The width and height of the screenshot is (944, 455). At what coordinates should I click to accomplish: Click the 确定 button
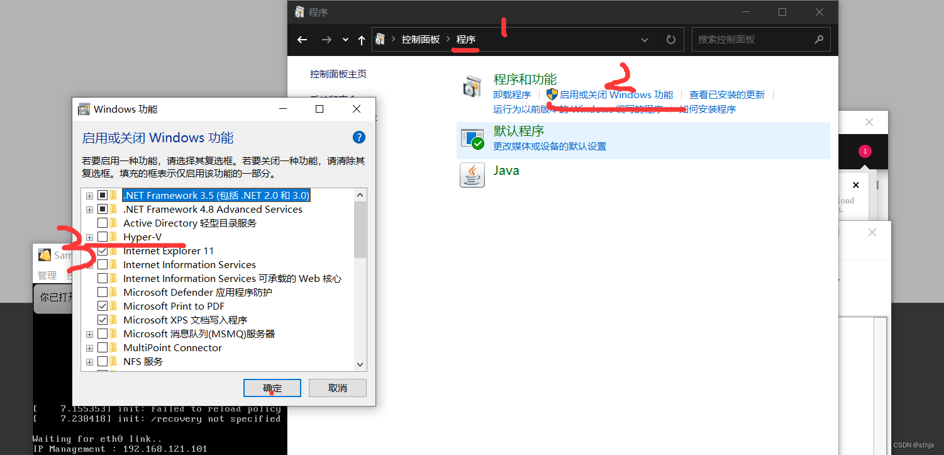tap(272, 388)
